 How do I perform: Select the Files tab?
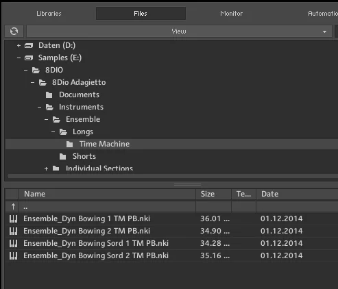141,14
